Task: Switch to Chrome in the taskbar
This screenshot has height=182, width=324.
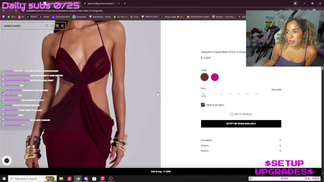Action: click(x=78, y=179)
